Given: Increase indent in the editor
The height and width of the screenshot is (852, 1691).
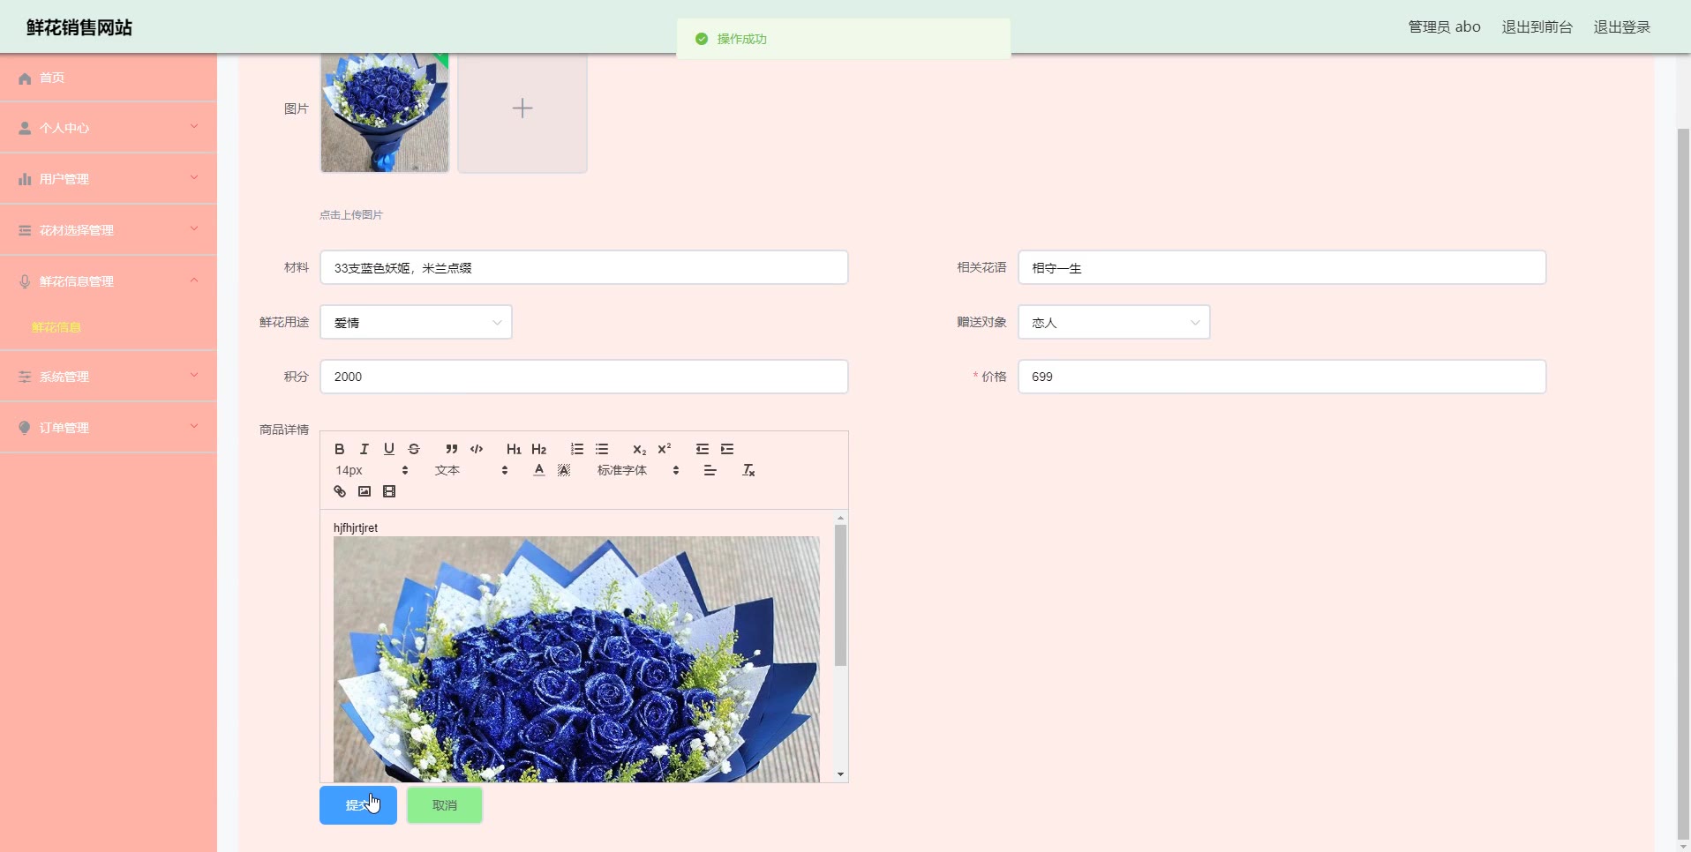Looking at the screenshot, I should pos(727,449).
